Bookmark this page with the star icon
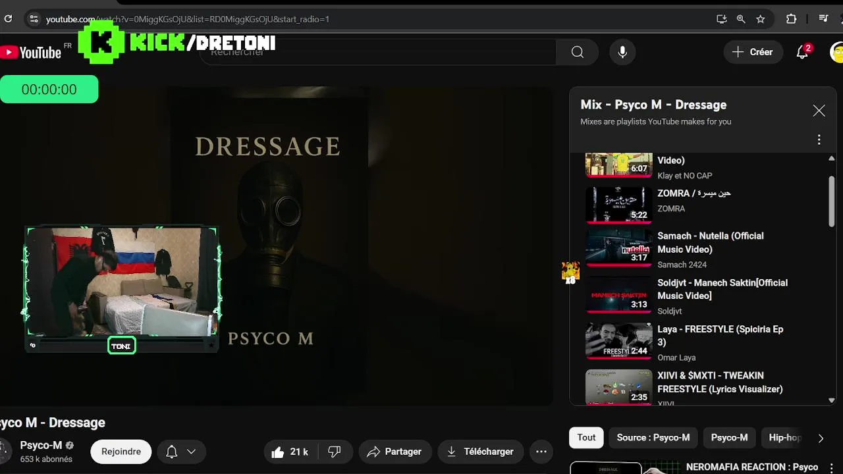Viewport: 843px width, 474px height. 761,19
